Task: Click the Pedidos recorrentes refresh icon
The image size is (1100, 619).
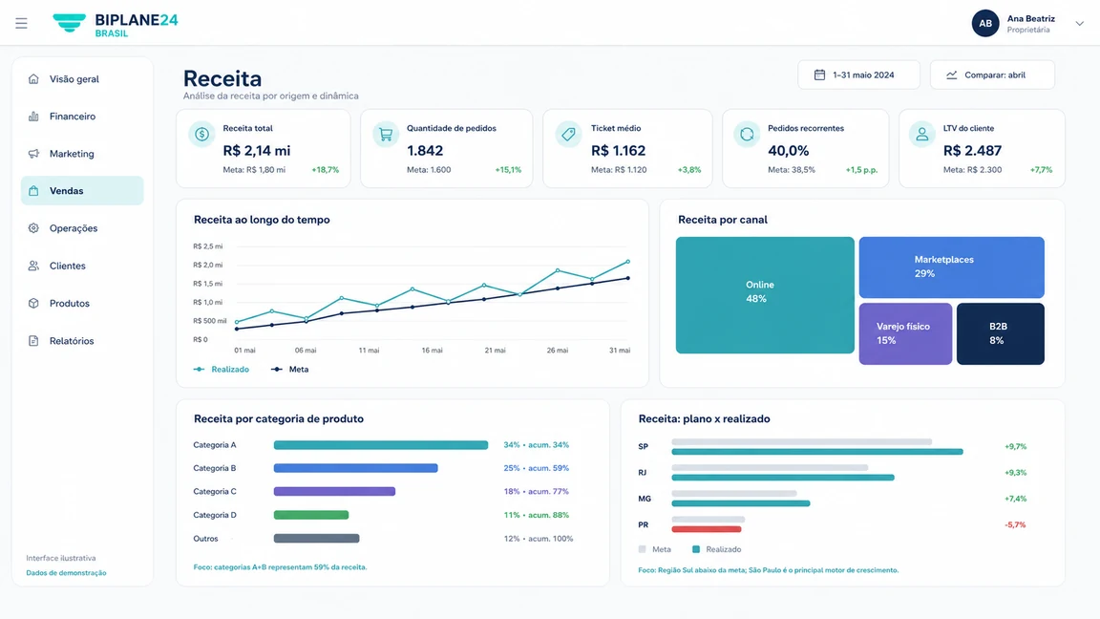Action: [747, 134]
